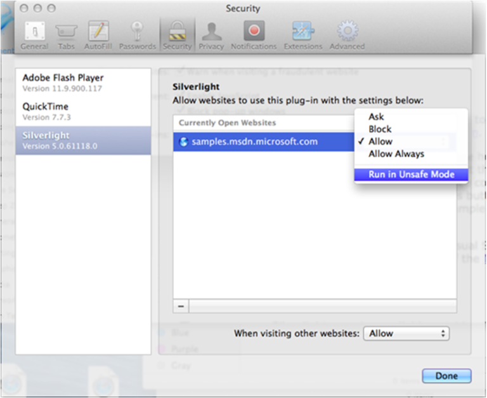Open the Notifications preferences pane
The image size is (487, 398).
click(x=254, y=36)
